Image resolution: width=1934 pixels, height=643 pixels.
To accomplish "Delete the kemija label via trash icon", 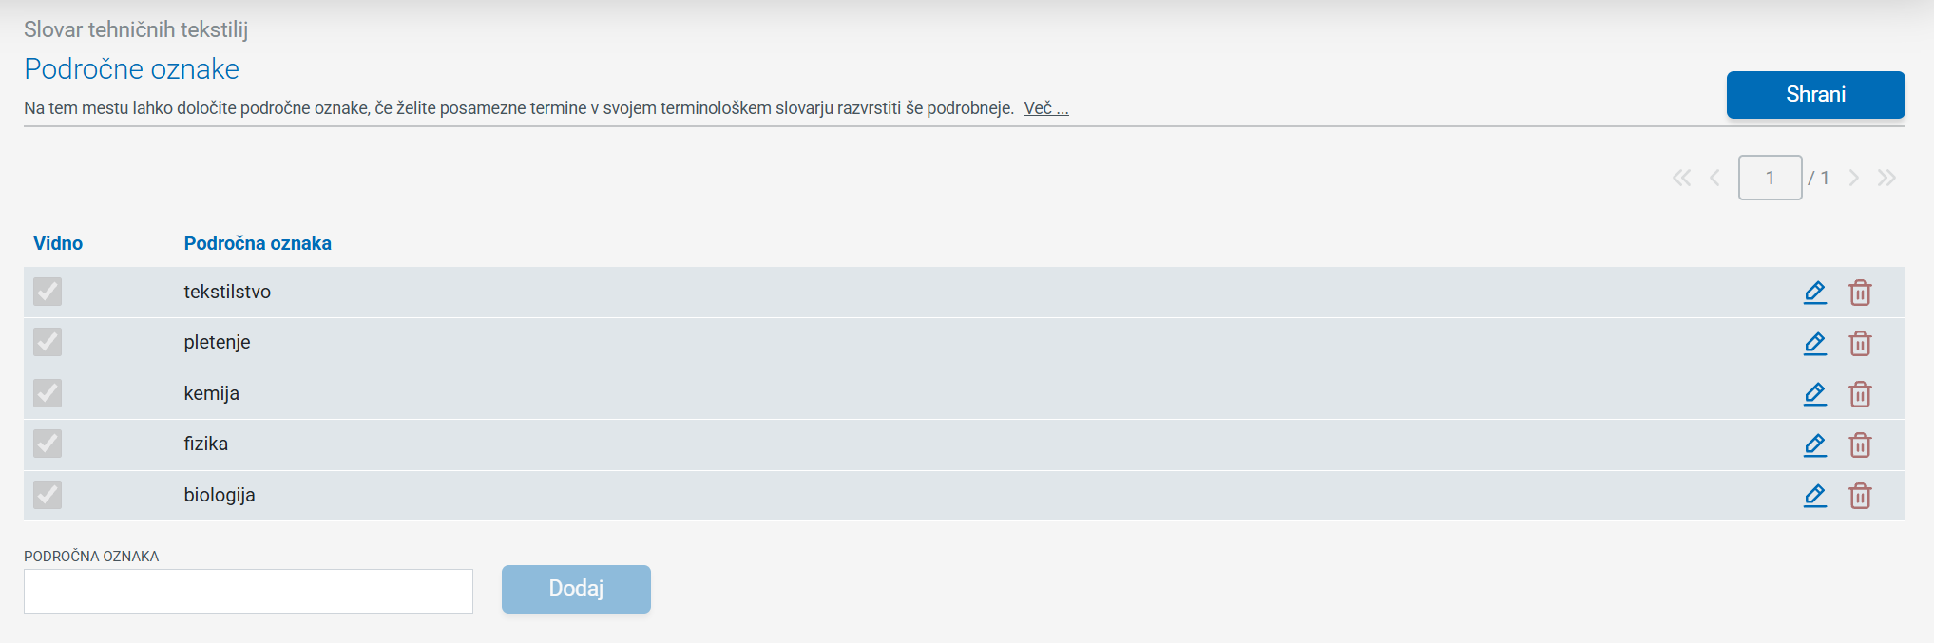I will click(1860, 394).
